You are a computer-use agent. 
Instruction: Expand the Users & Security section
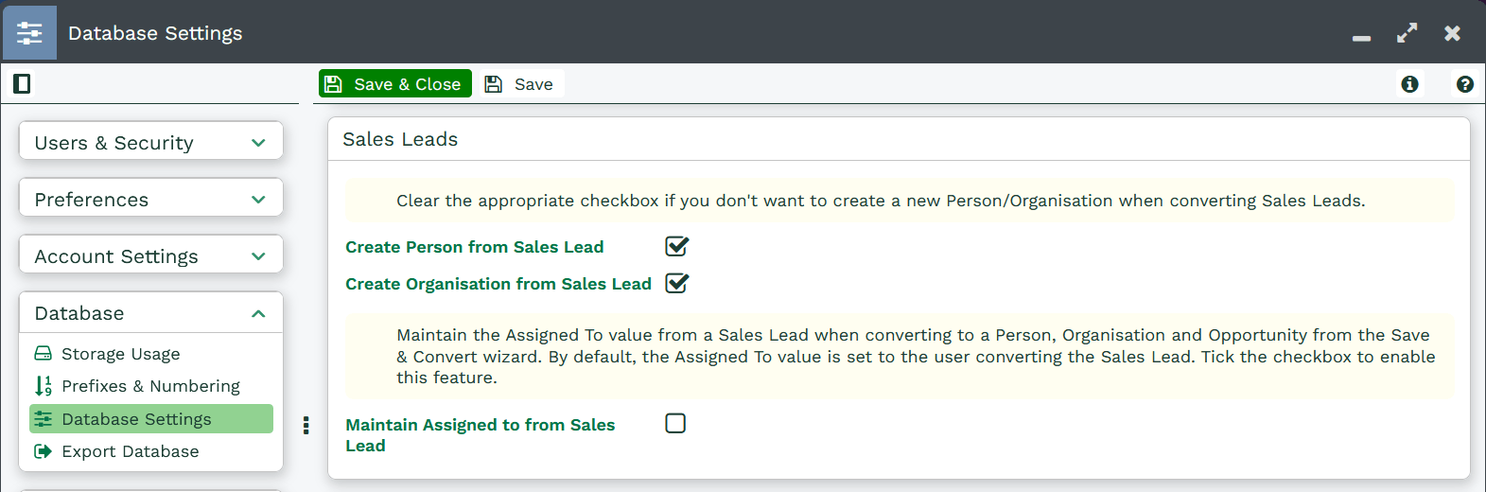point(151,143)
